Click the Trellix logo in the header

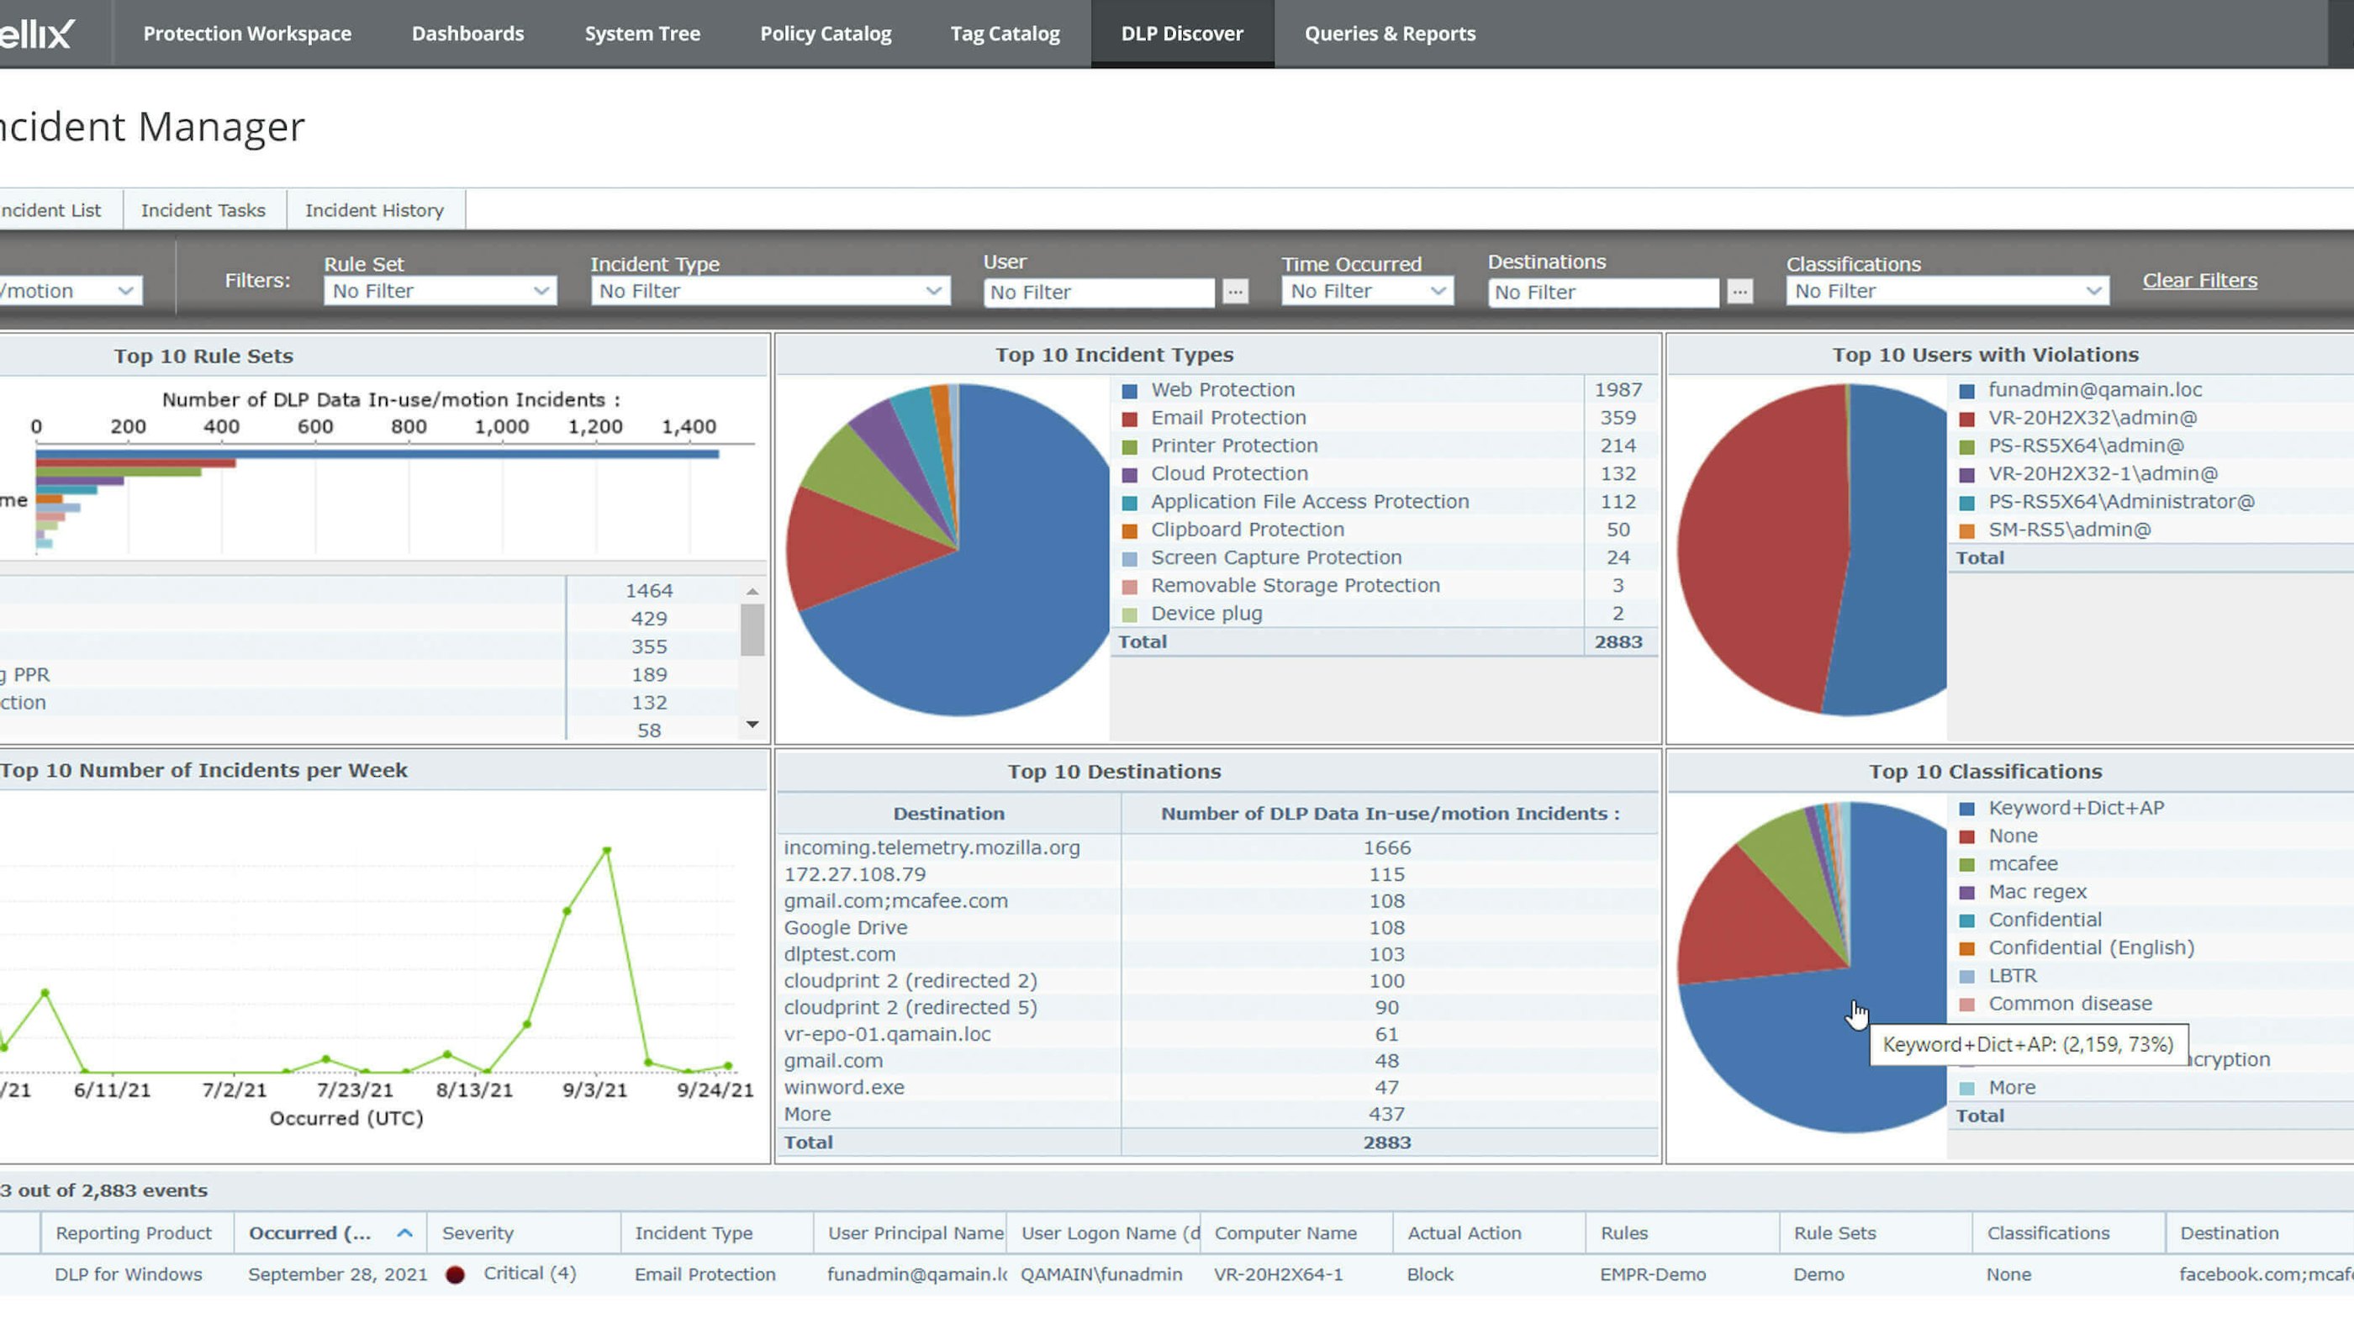(x=36, y=34)
